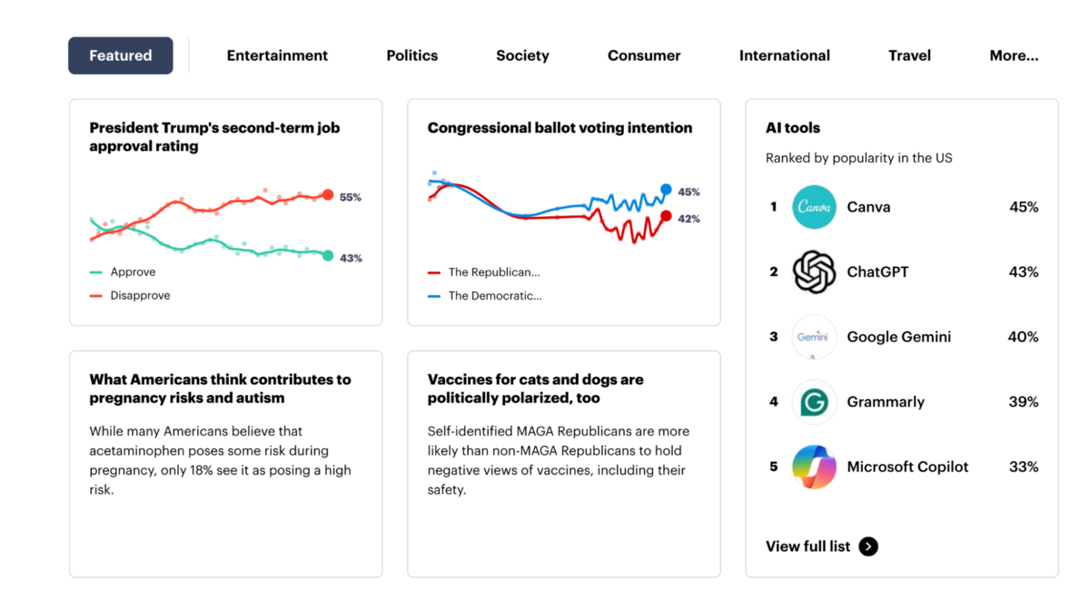Select the Microsoft Copilot icon
This screenshot has height=590, width=1090.
click(x=814, y=467)
